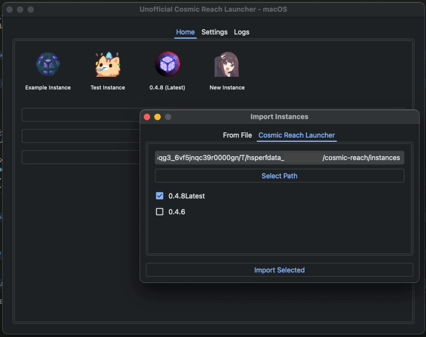Open the Test Instance cat icon
Viewport: 426px width, 337px height.
click(108, 63)
